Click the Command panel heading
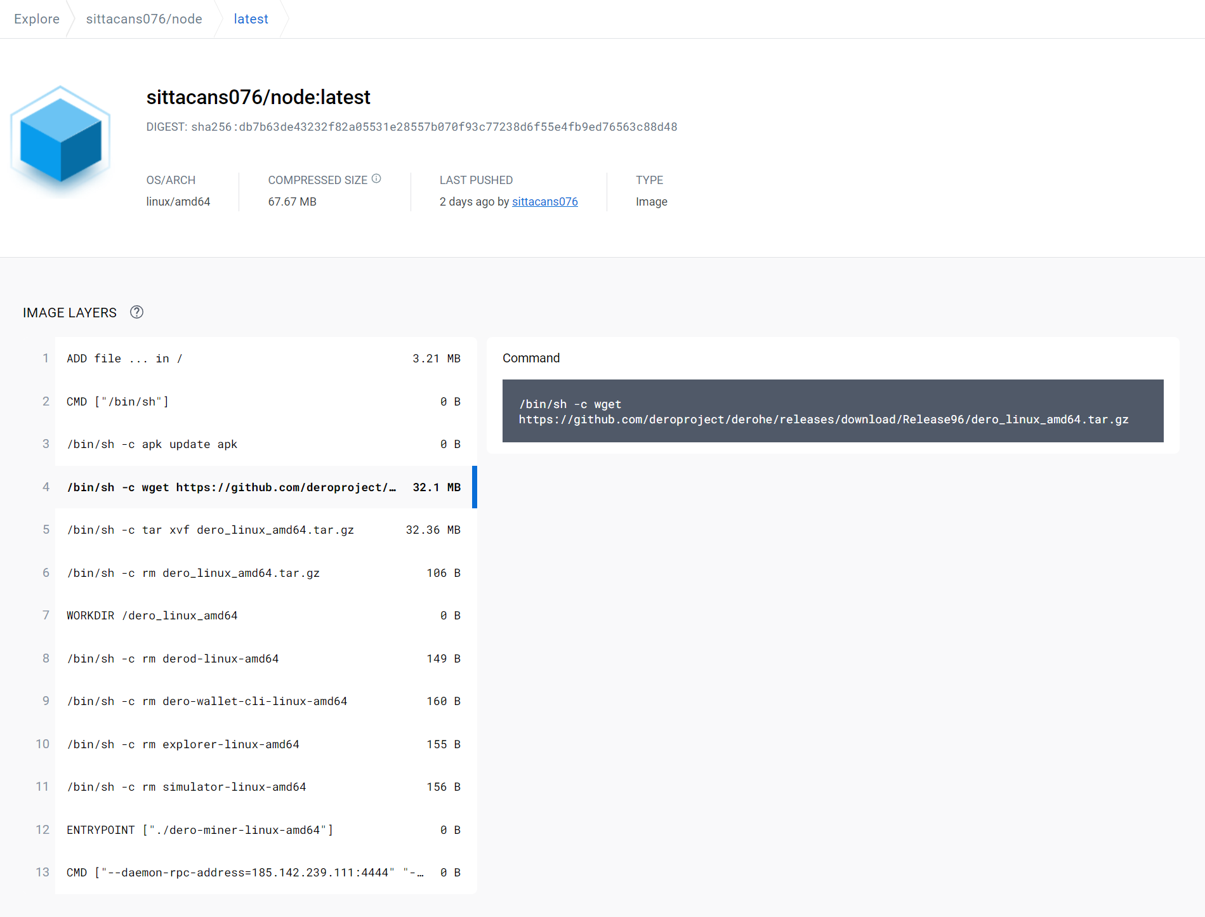Image resolution: width=1205 pixels, height=917 pixels. [x=531, y=358]
